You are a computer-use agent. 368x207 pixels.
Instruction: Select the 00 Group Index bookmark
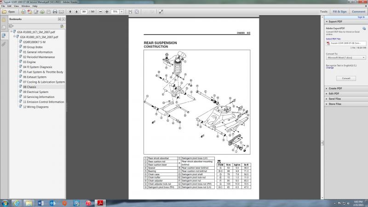click(x=33, y=47)
